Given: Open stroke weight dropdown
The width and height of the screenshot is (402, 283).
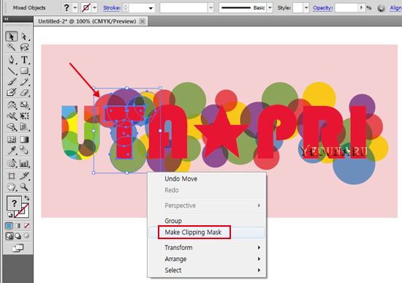Looking at the screenshot, I should (151, 8).
